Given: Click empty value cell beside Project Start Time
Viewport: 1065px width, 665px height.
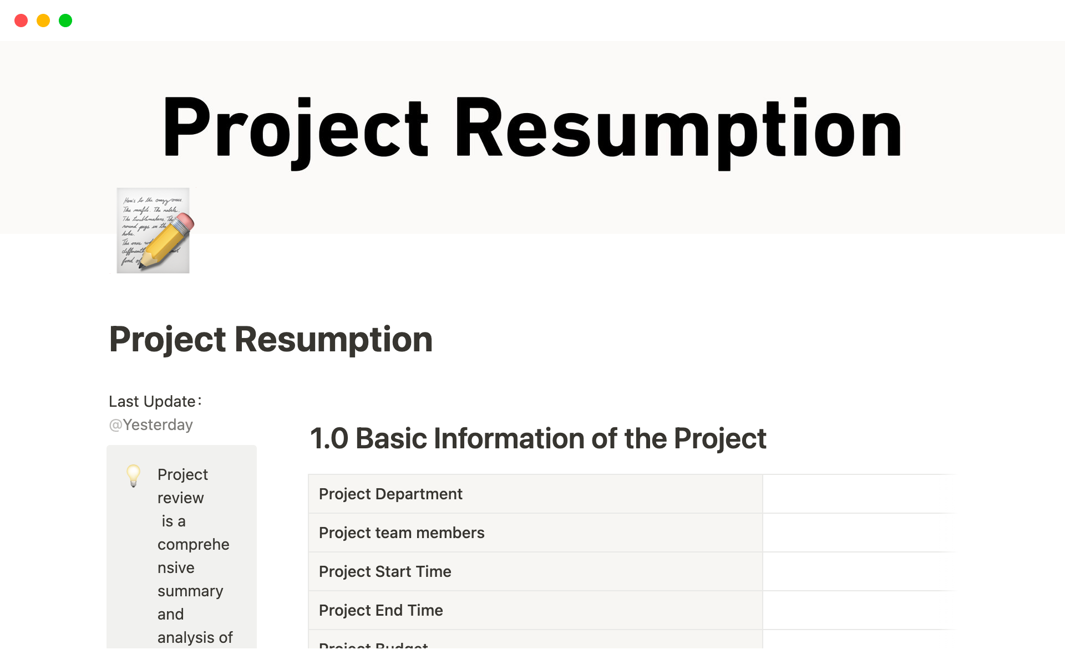Looking at the screenshot, I should 857,571.
